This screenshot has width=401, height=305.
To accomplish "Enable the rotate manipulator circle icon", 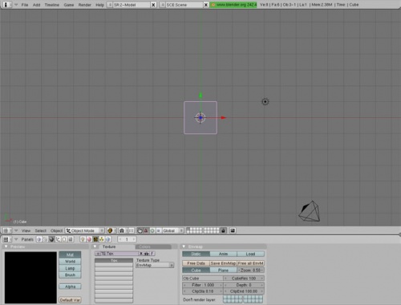I will (x=152, y=230).
